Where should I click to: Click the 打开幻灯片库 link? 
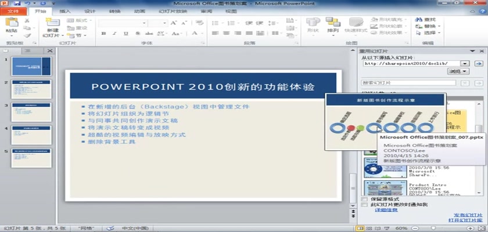click(x=465, y=220)
